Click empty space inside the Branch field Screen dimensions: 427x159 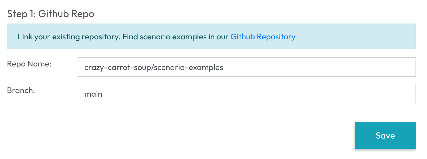(x=256, y=94)
